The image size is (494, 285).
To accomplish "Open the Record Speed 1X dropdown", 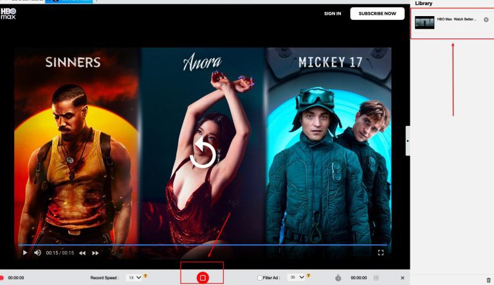I will (134, 277).
